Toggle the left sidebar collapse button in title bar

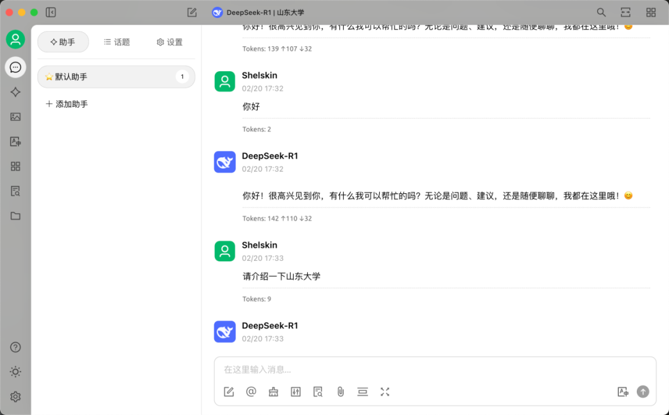click(51, 12)
